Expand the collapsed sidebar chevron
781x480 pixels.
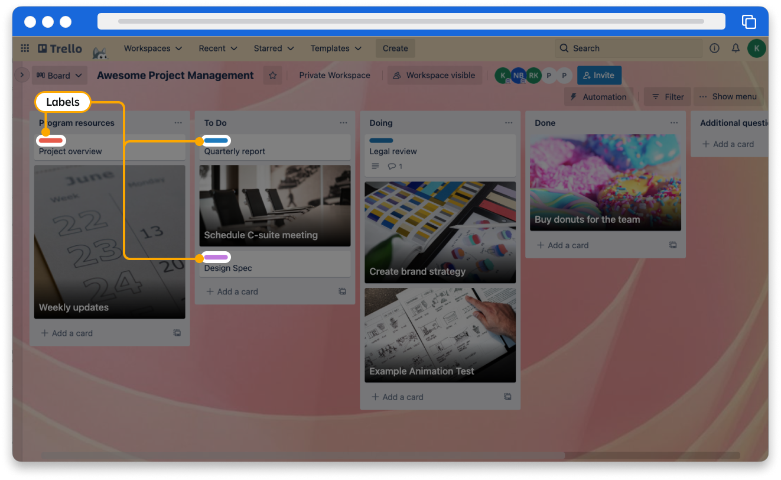click(x=22, y=75)
